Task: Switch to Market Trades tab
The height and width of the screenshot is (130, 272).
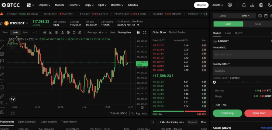Action: (x=177, y=32)
